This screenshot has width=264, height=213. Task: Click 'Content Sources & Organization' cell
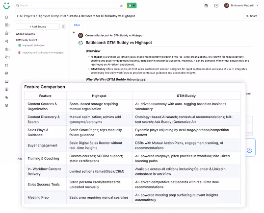(x=45, y=106)
